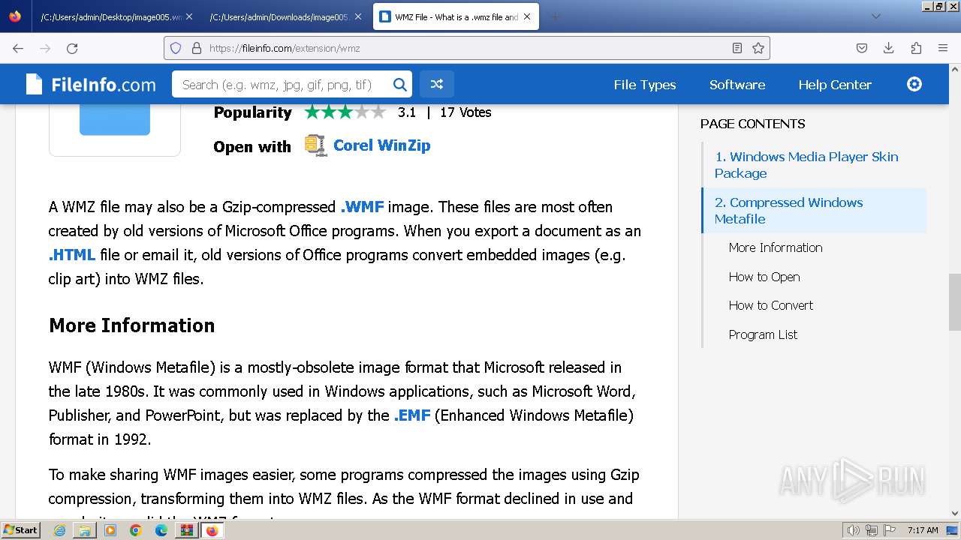961x540 pixels.
Task: Launch Chrome from the taskbar
Action: 135,530
